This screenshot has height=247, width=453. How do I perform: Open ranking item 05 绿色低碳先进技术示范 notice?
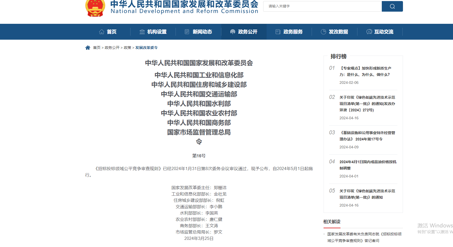coord(367,194)
